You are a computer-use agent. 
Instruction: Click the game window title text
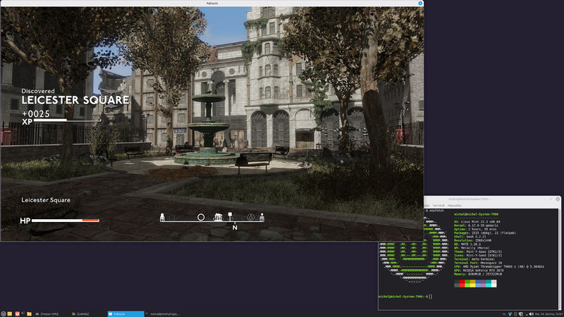212,3
